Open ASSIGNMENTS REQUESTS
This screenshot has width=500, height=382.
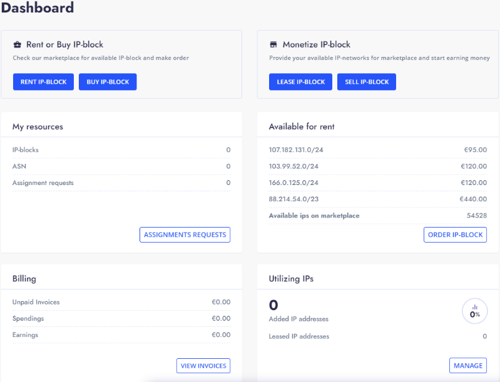[185, 235]
